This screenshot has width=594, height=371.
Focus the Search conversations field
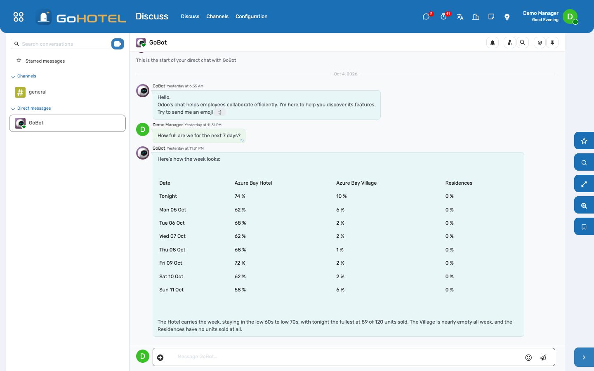(61, 44)
